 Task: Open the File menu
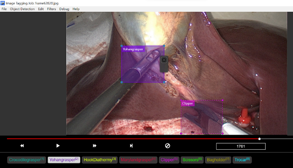pyautogui.click(x=4, y=9)
